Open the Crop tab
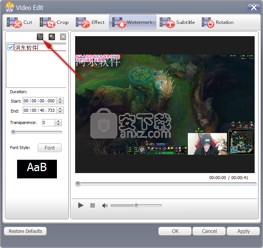The height and width of the screenshot is (248, 263). tap(54, 22)
